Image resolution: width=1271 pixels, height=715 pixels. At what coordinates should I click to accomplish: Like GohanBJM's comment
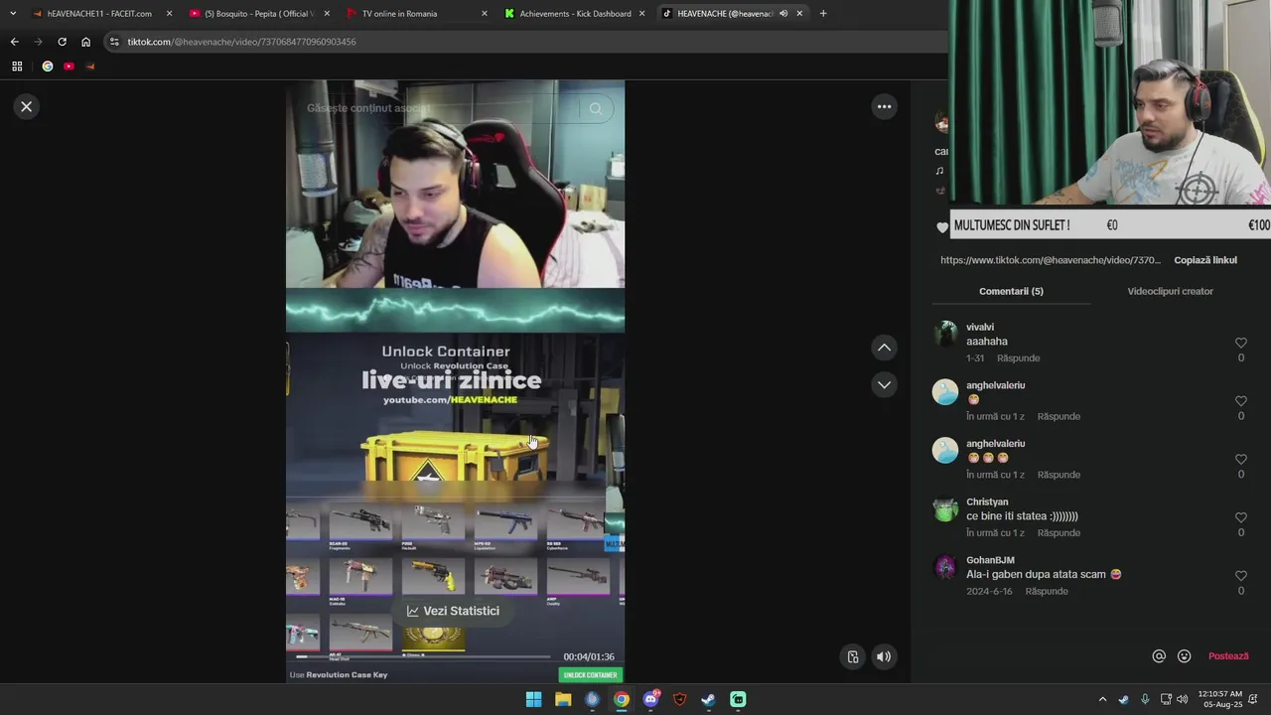click(1240, 576)
